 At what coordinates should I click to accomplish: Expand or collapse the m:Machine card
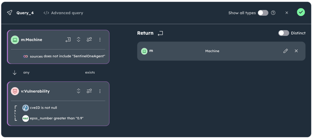point(79,39)
